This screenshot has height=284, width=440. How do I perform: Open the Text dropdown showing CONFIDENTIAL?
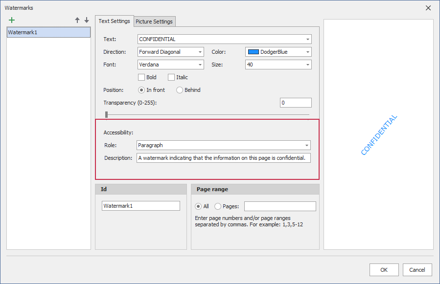point(307,39)
